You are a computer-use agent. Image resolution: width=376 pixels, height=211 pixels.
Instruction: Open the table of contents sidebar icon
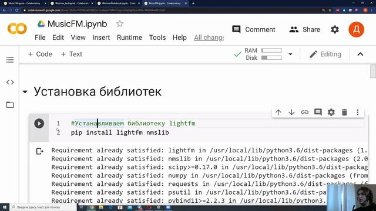point(10,60)
